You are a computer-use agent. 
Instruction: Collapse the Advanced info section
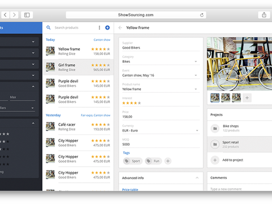click(x=197, y=178)
